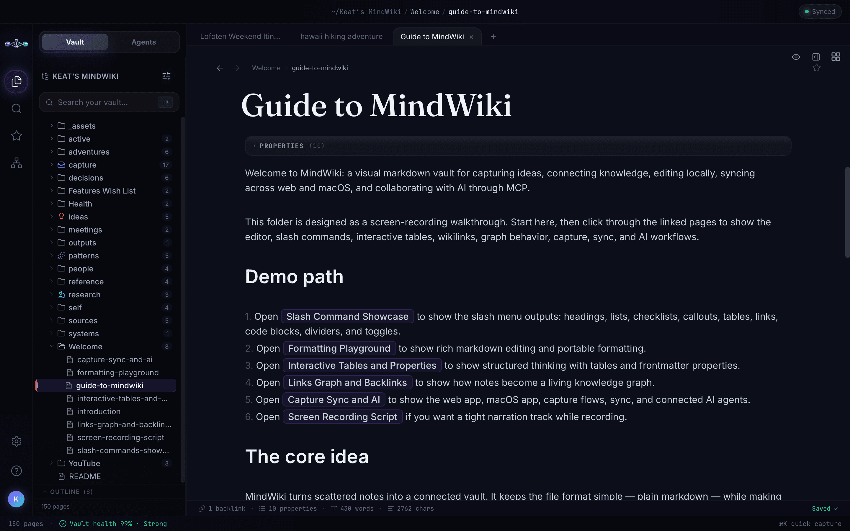Expand the YouTube folder

point(51,463)
